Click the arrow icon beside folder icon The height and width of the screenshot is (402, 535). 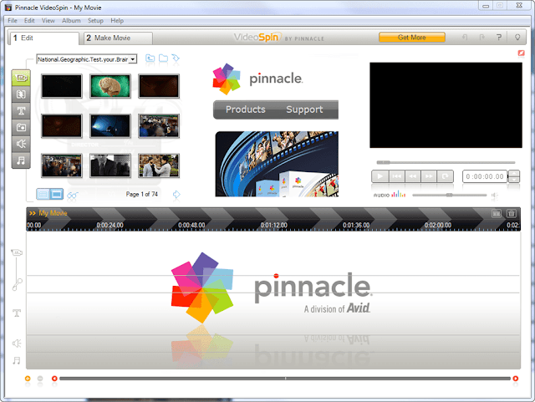coord(176,59)
